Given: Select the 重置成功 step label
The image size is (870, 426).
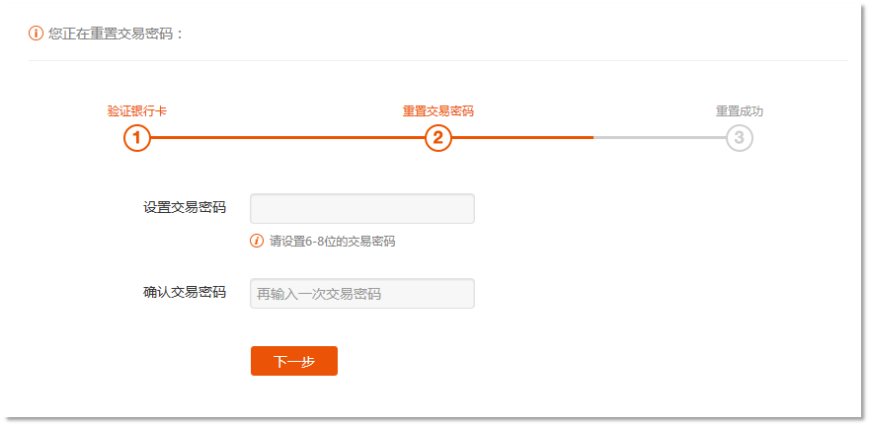Looking at the screenshot, I should (x=740, y=111).
